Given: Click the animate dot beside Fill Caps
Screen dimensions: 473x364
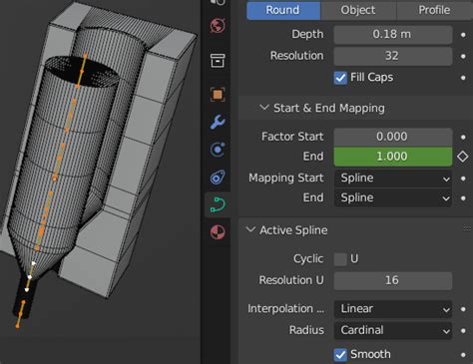Looking at the screenshot, I should coord(463,78).
